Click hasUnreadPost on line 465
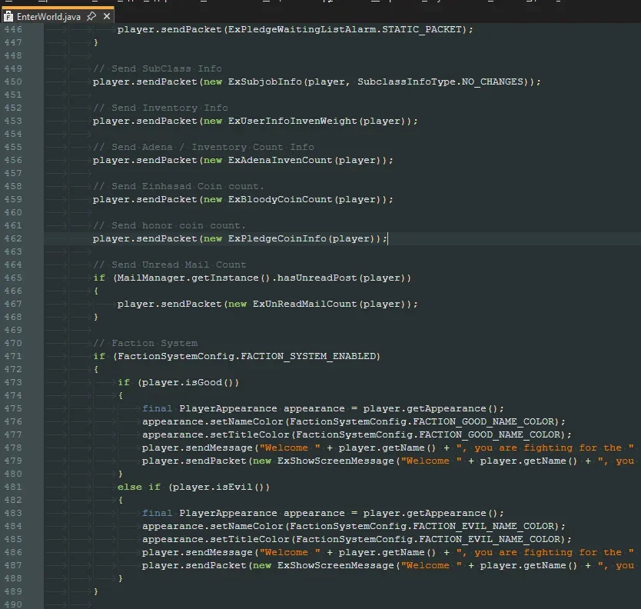641x609 pixels. point(317,278)
